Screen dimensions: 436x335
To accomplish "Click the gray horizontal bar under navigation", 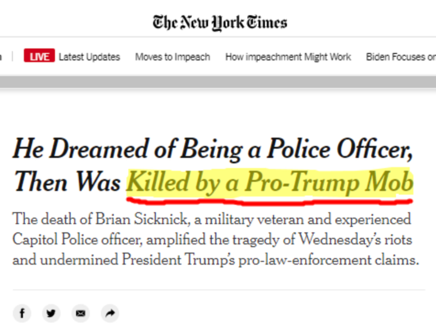I will pyautogui.click(x=218, y=82).
